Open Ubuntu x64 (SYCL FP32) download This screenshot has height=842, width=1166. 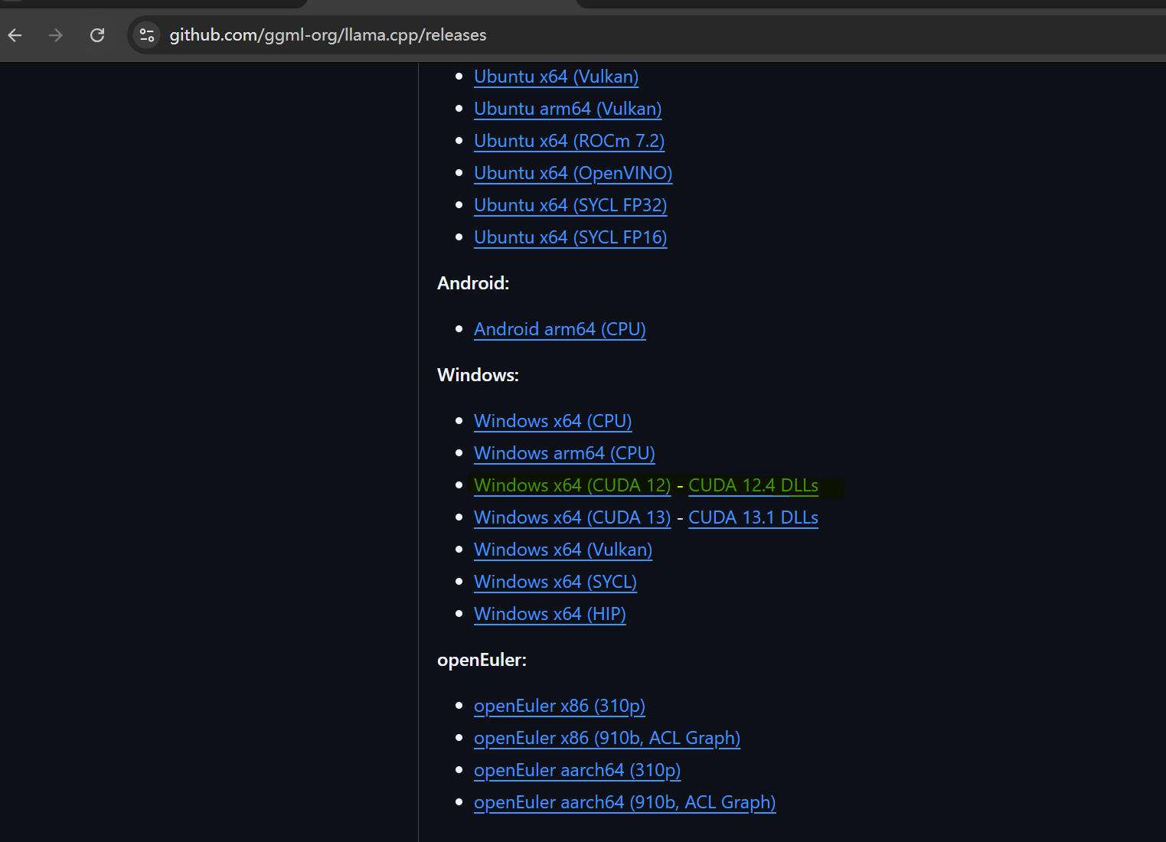[570, 205]
